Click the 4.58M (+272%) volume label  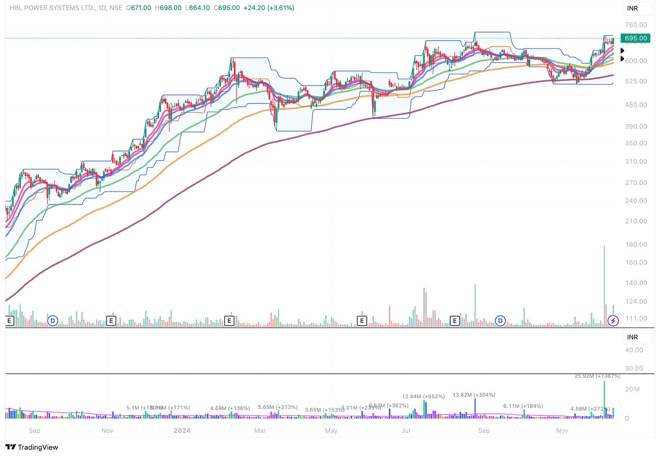tap(590, 409)
